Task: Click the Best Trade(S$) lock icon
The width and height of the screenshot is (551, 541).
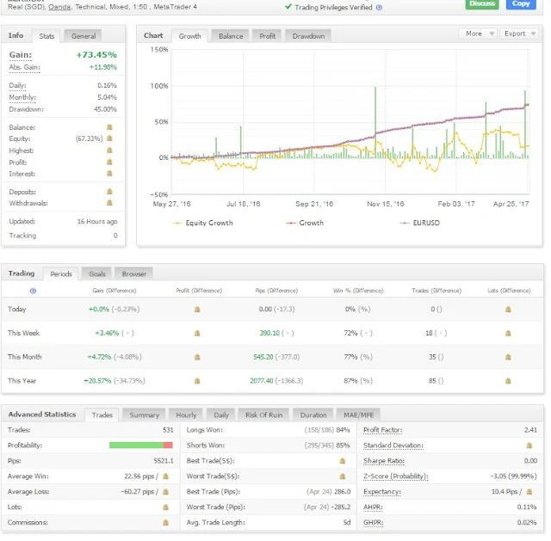Action: click(x=343, y=461)
